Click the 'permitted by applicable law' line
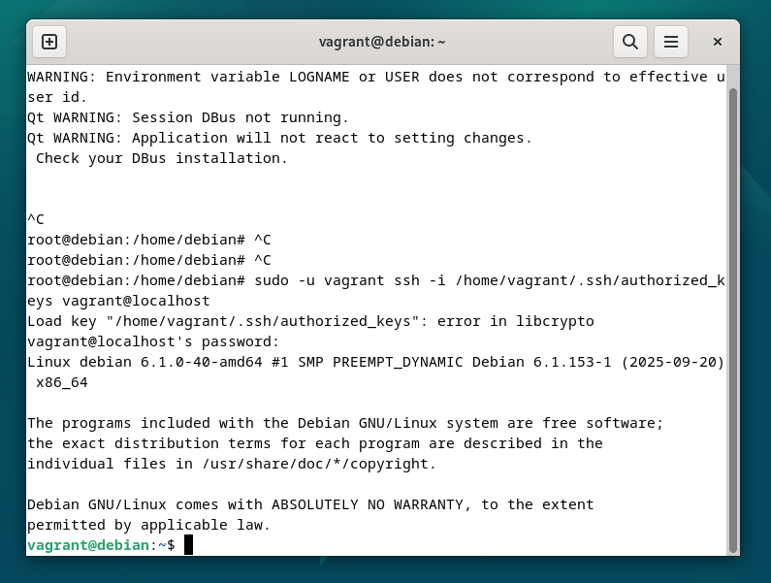This screenshot has height=583, width=771. click(x=147, y=525)
